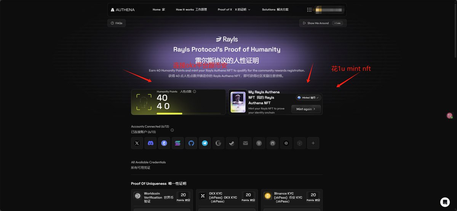Open the GitHub account connection

pos(191,143)
